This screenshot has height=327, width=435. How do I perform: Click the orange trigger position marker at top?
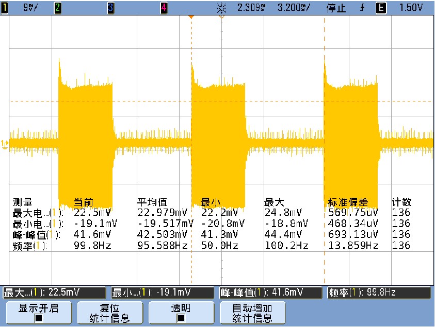pyautogui.click(x=191, y=18)
